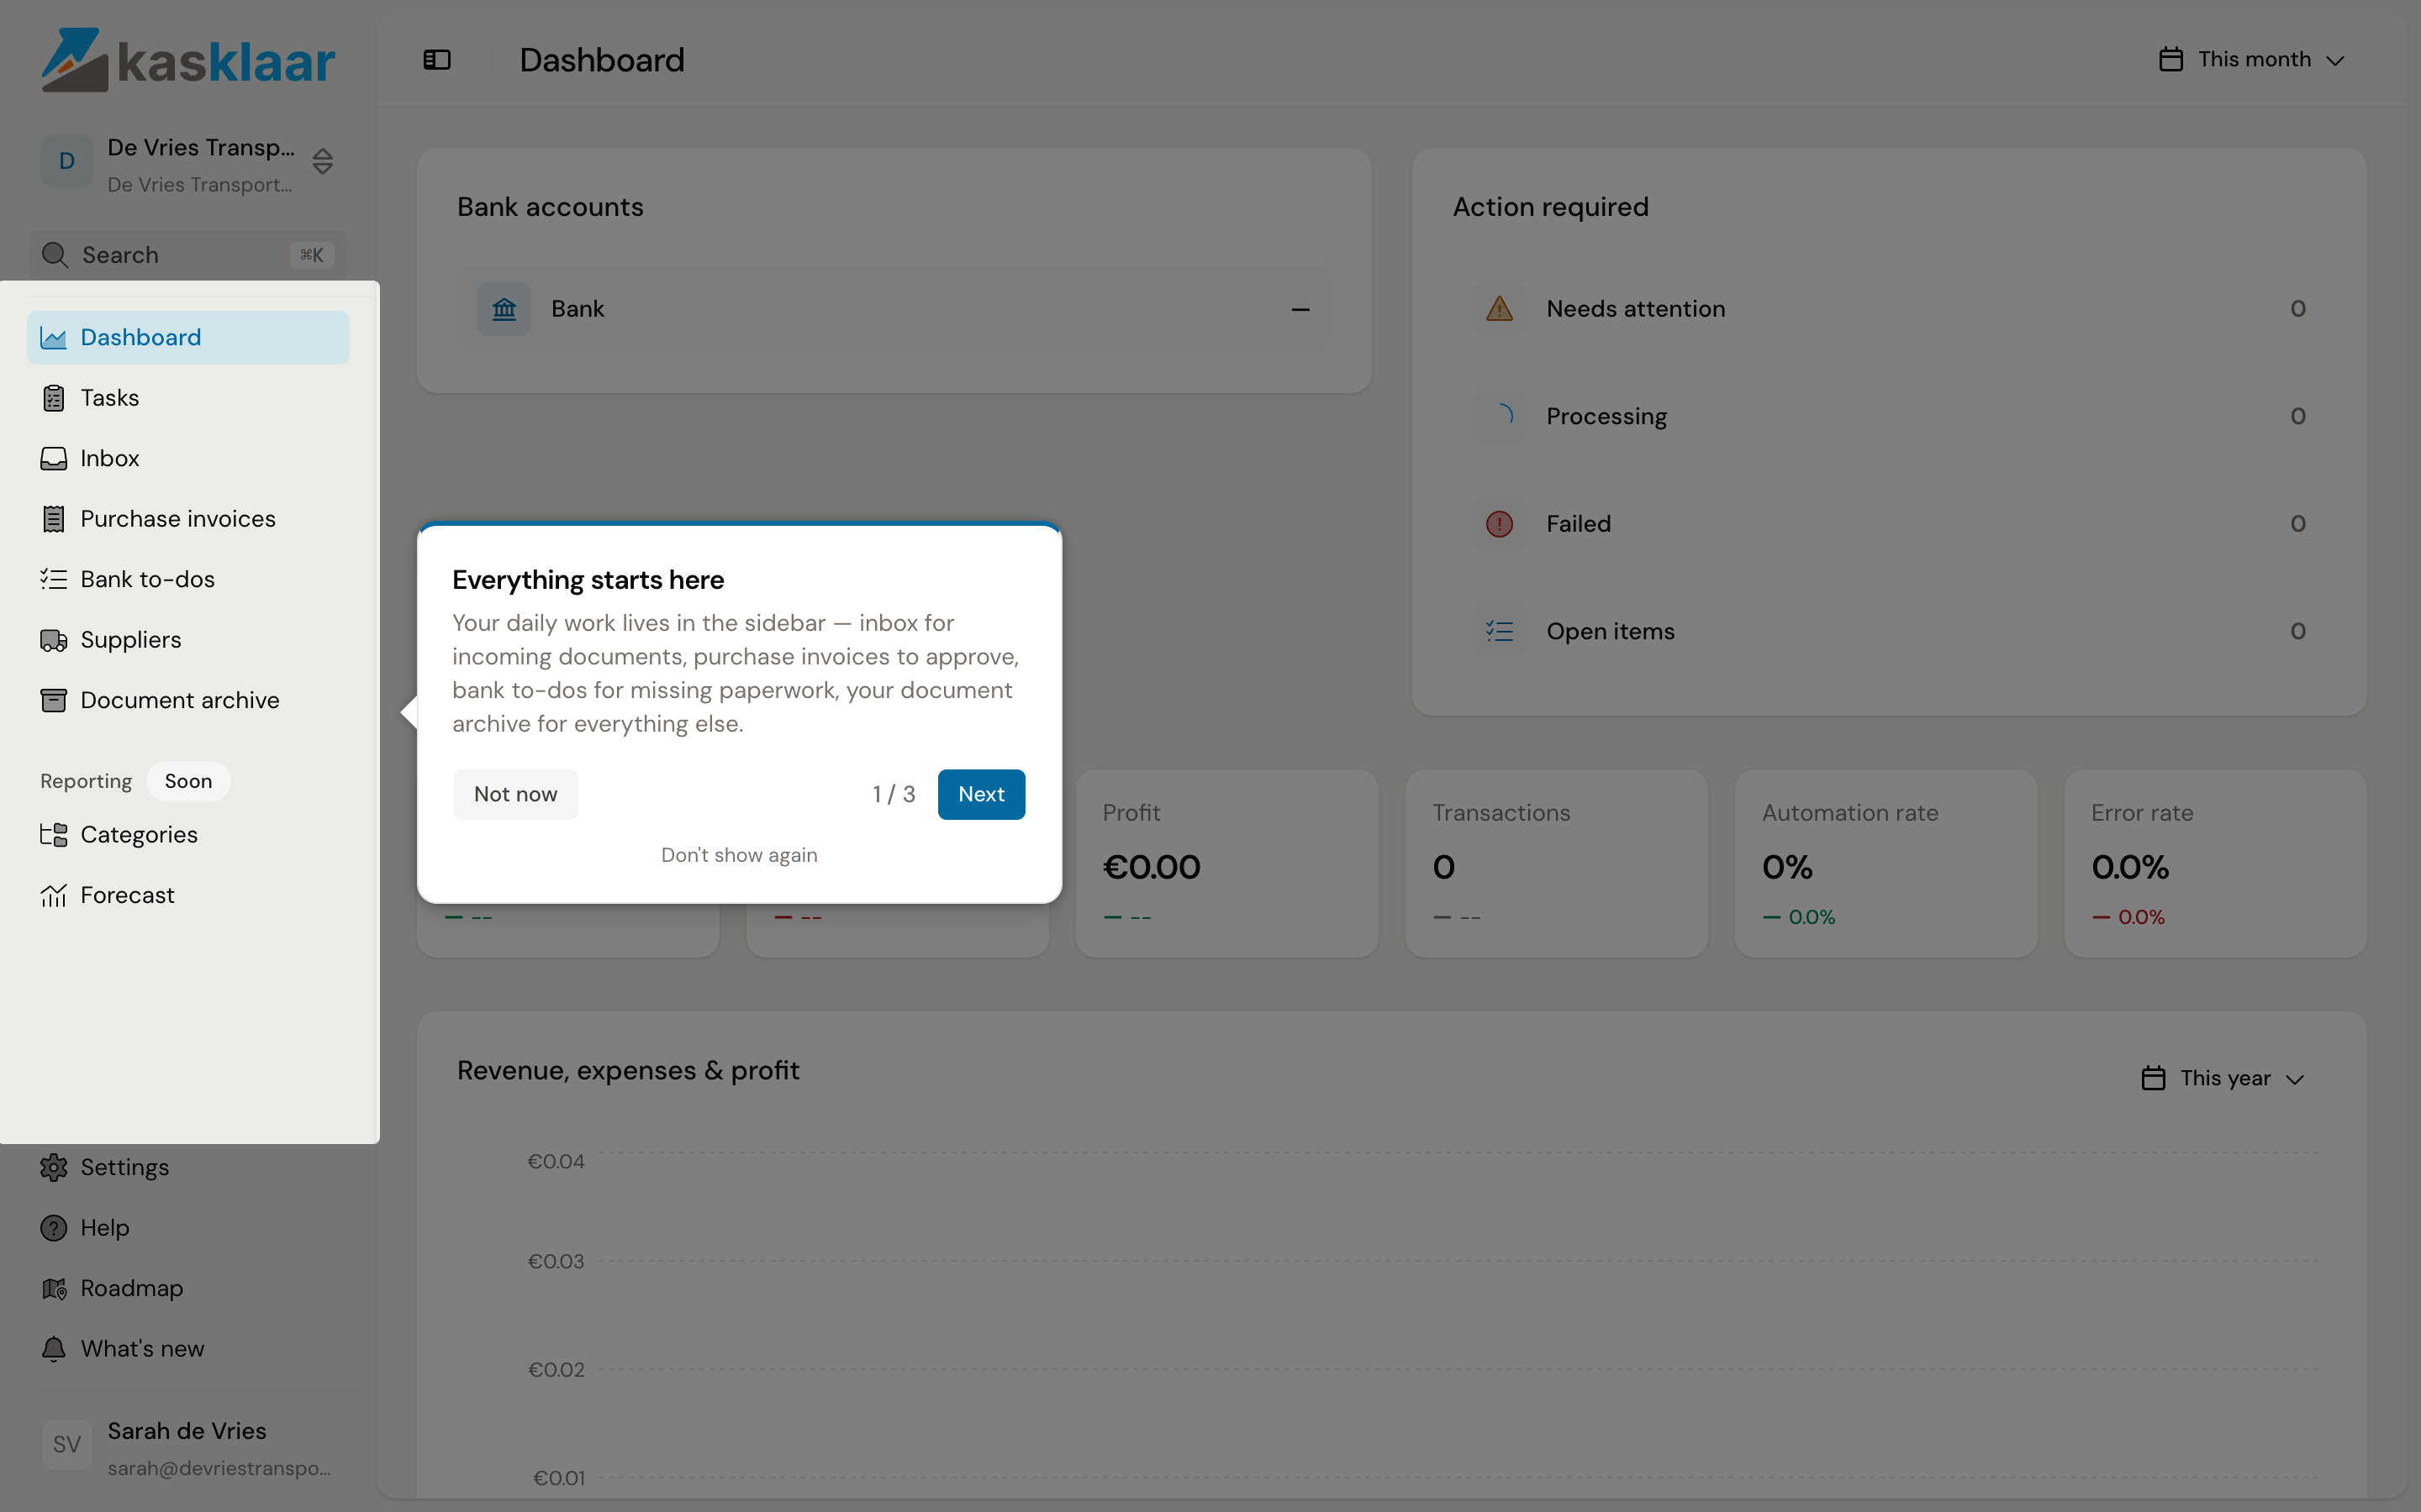The image size is (2421, 1512).
Task: Click the 1 / 3 step indicator
Action: pyautogui.click(x=894, y=794)
